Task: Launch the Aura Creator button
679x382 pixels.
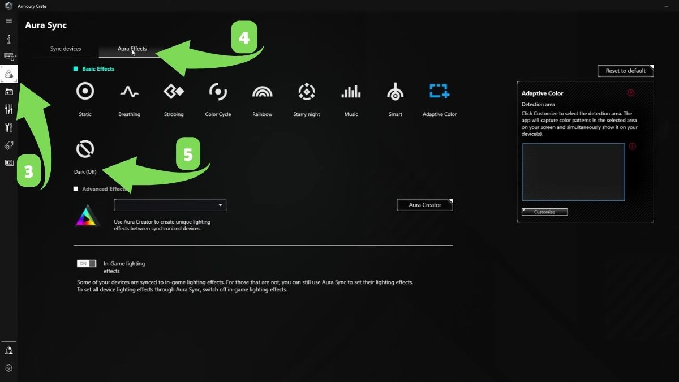Action: 425,205
